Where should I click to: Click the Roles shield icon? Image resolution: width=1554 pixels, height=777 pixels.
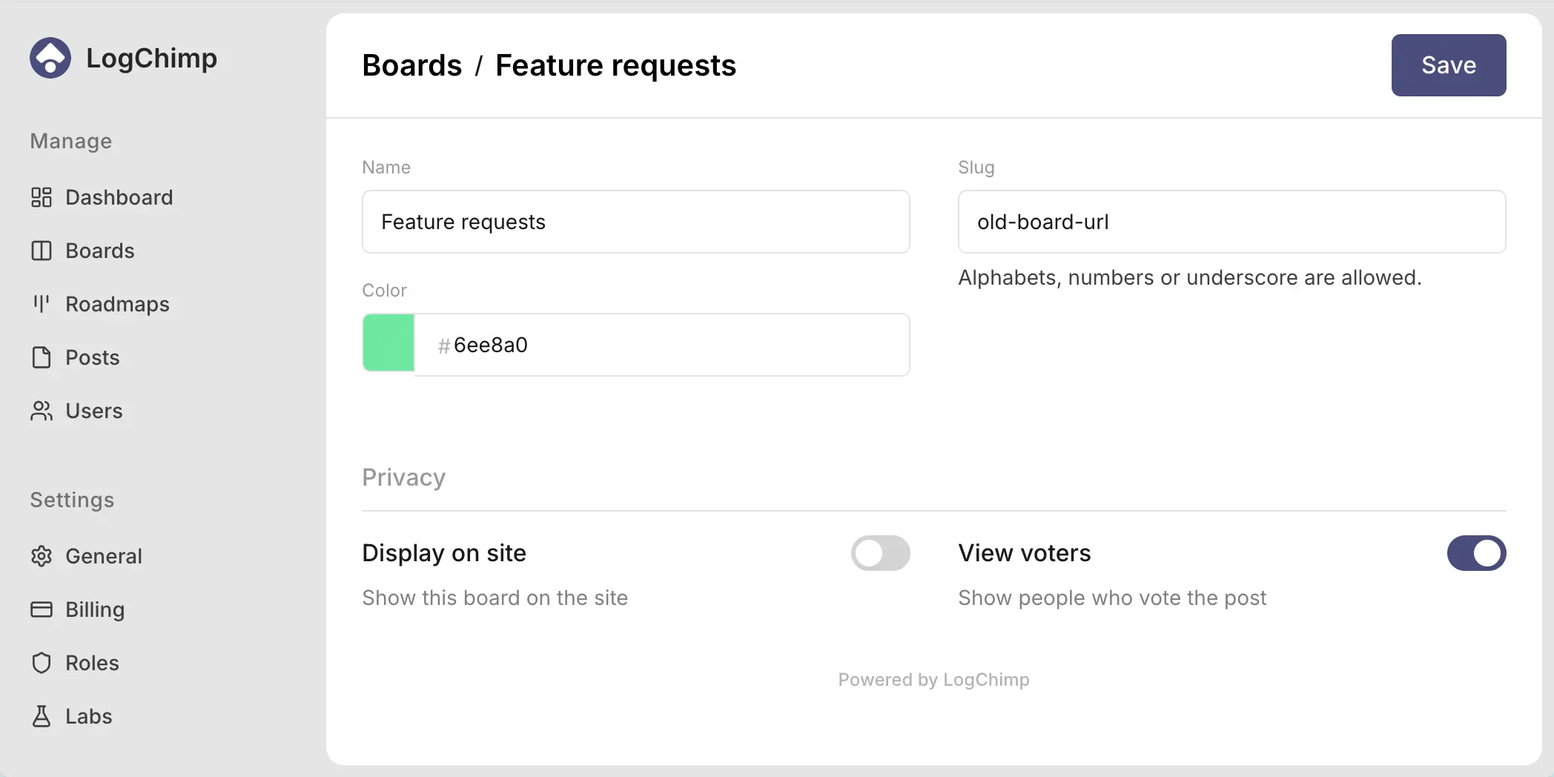coord(42,663)
